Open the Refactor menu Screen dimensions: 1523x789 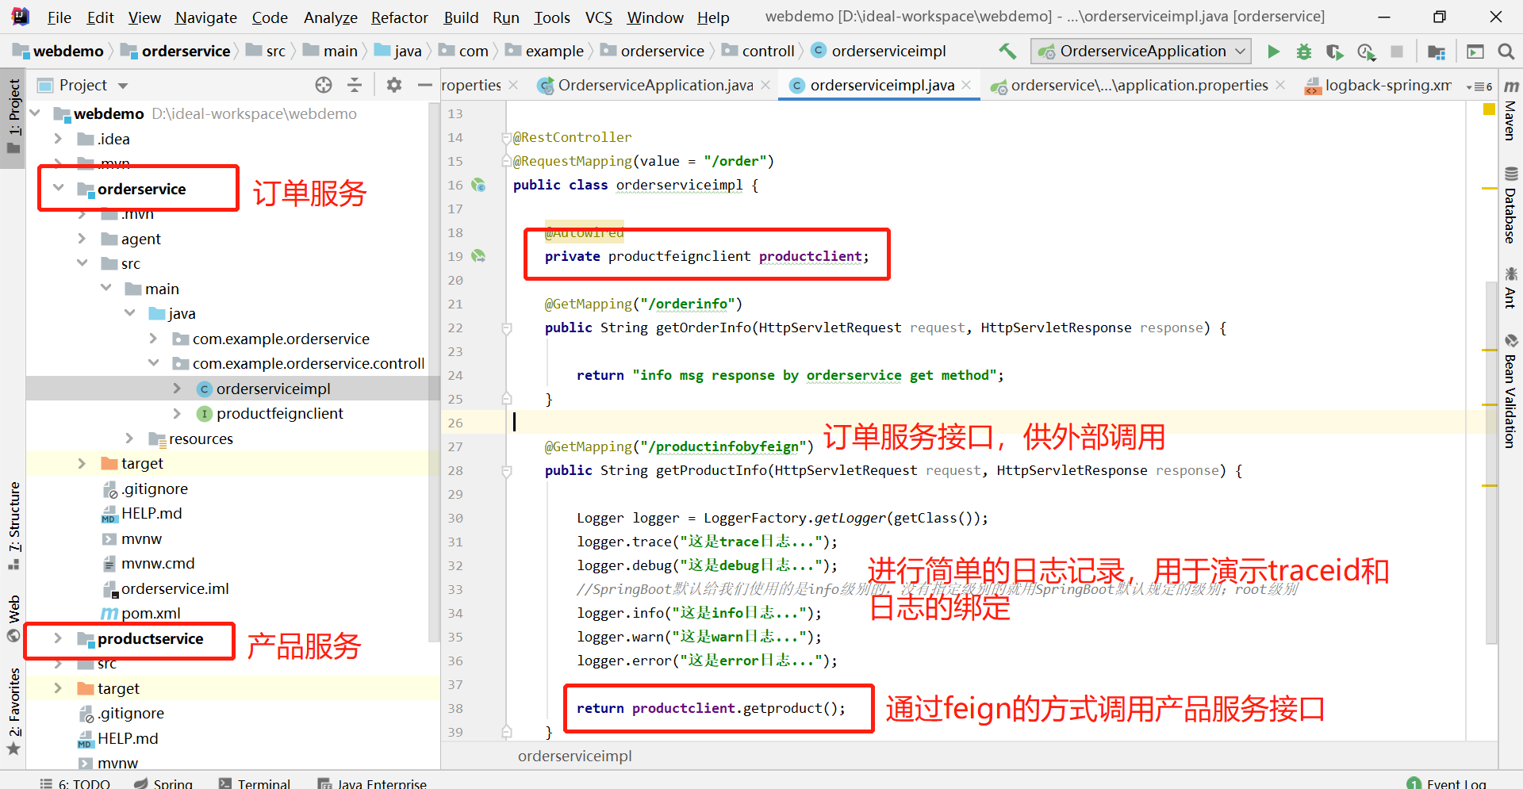pos(399,17)
